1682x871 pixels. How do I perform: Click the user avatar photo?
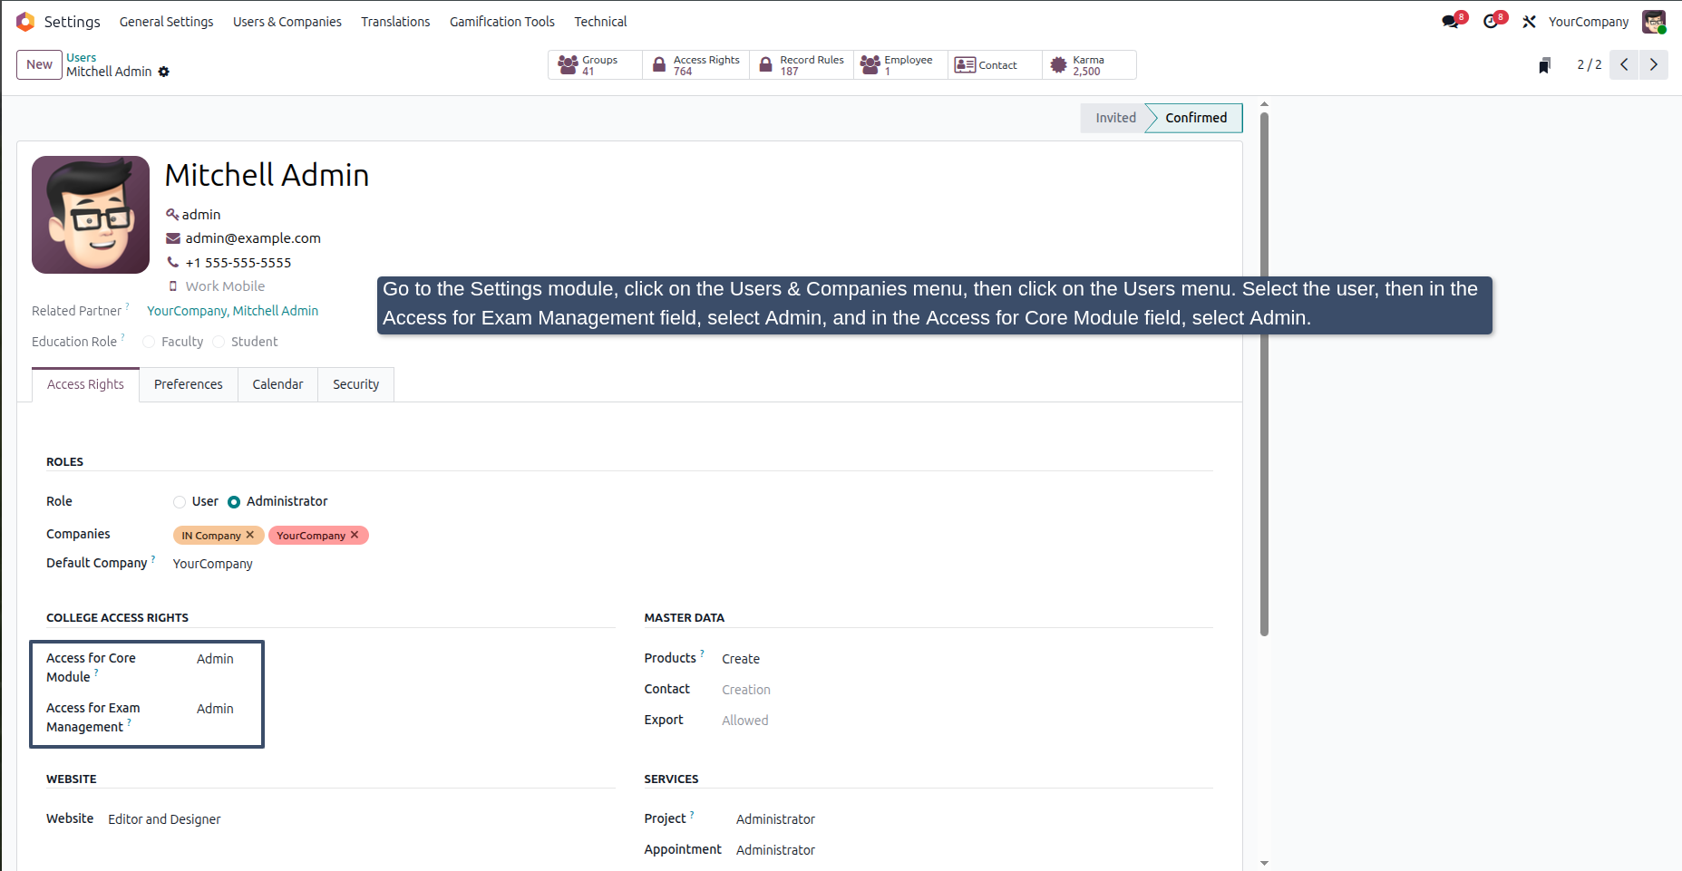coord(91,215)
